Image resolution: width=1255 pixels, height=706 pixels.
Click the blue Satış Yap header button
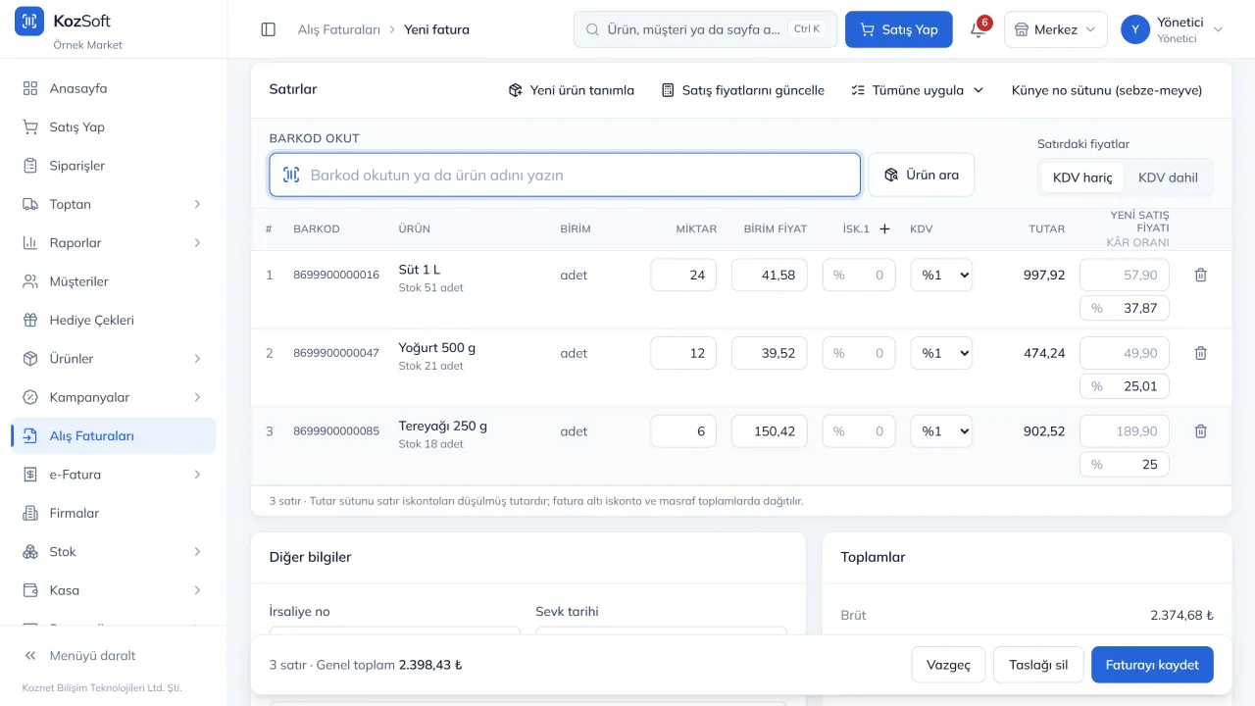pyautogui.click(x=898, y=29)
